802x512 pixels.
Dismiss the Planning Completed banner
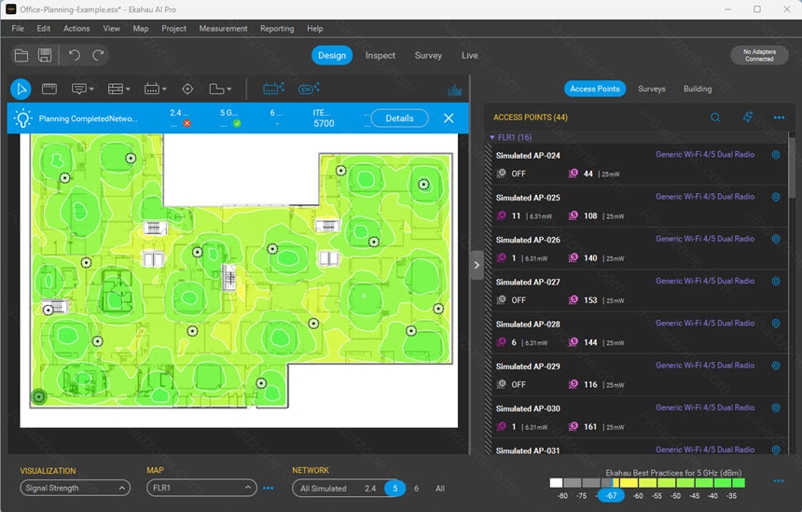coord(449,118)
